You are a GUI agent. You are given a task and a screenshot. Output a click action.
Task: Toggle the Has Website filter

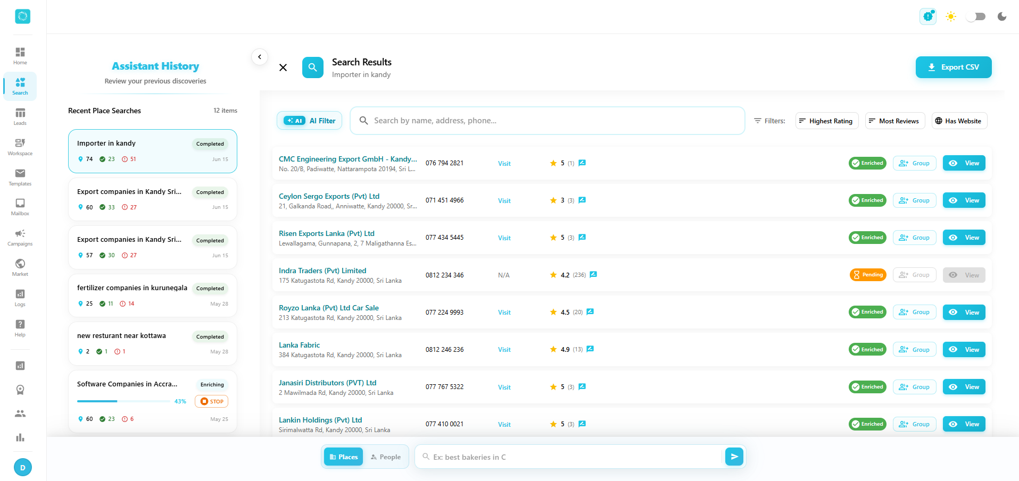tap(959, 121)
